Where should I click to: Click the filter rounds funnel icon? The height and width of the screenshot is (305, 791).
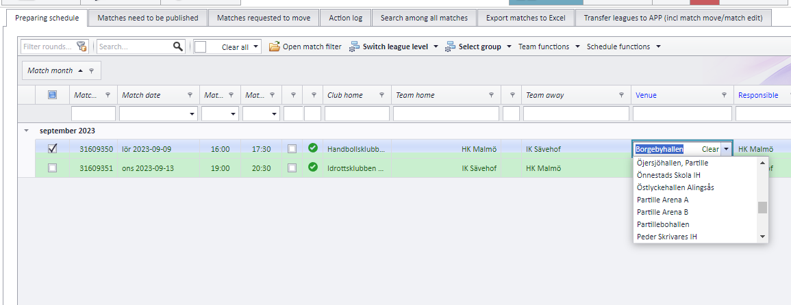[81, 47]
